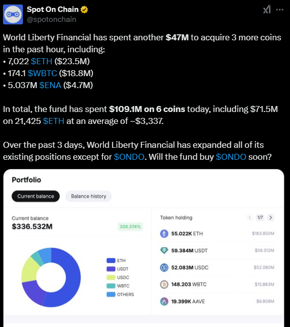
Task: Click the gold verified badge
Action: 84,9
